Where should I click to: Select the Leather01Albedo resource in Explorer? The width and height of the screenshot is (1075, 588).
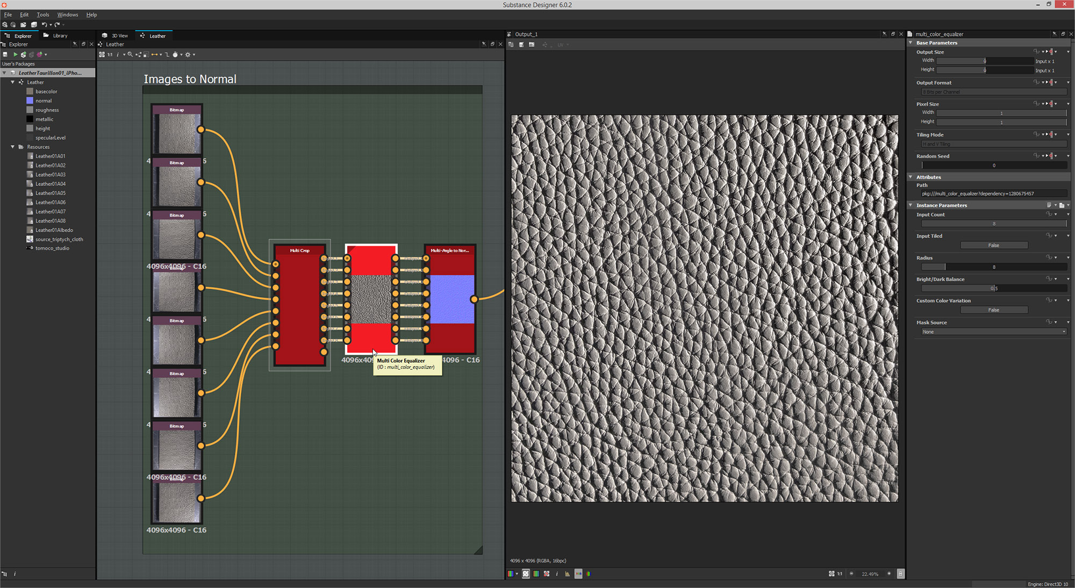[54, 230]
